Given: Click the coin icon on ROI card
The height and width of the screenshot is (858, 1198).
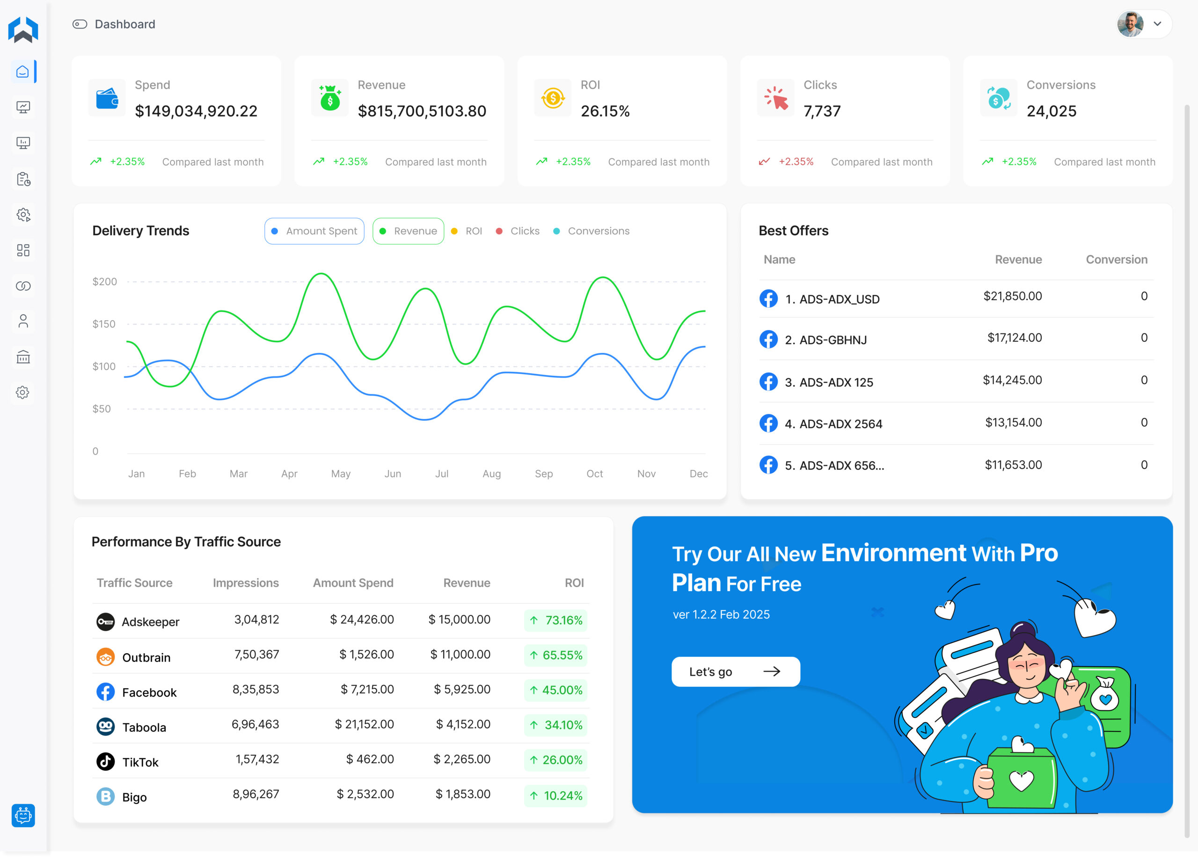Looking at the screenshot, I should pos(553,98).
